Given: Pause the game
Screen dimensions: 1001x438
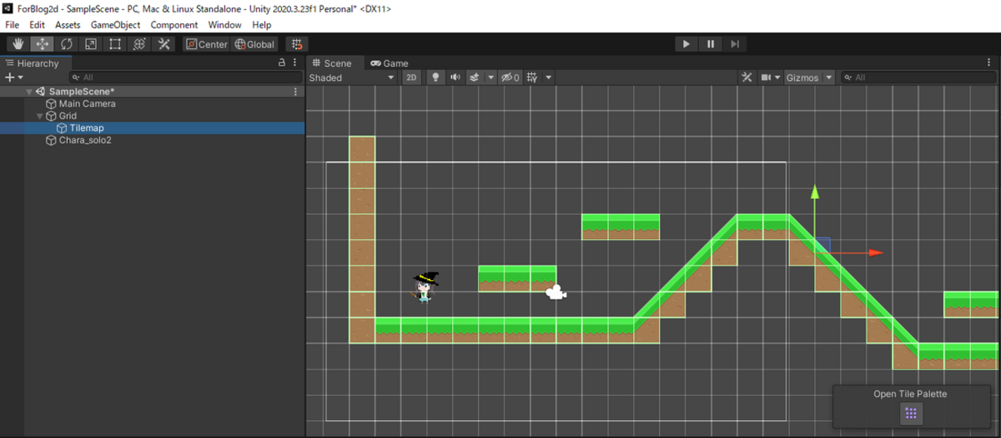Looking at the screenshot, I should (x=710, y=44).
